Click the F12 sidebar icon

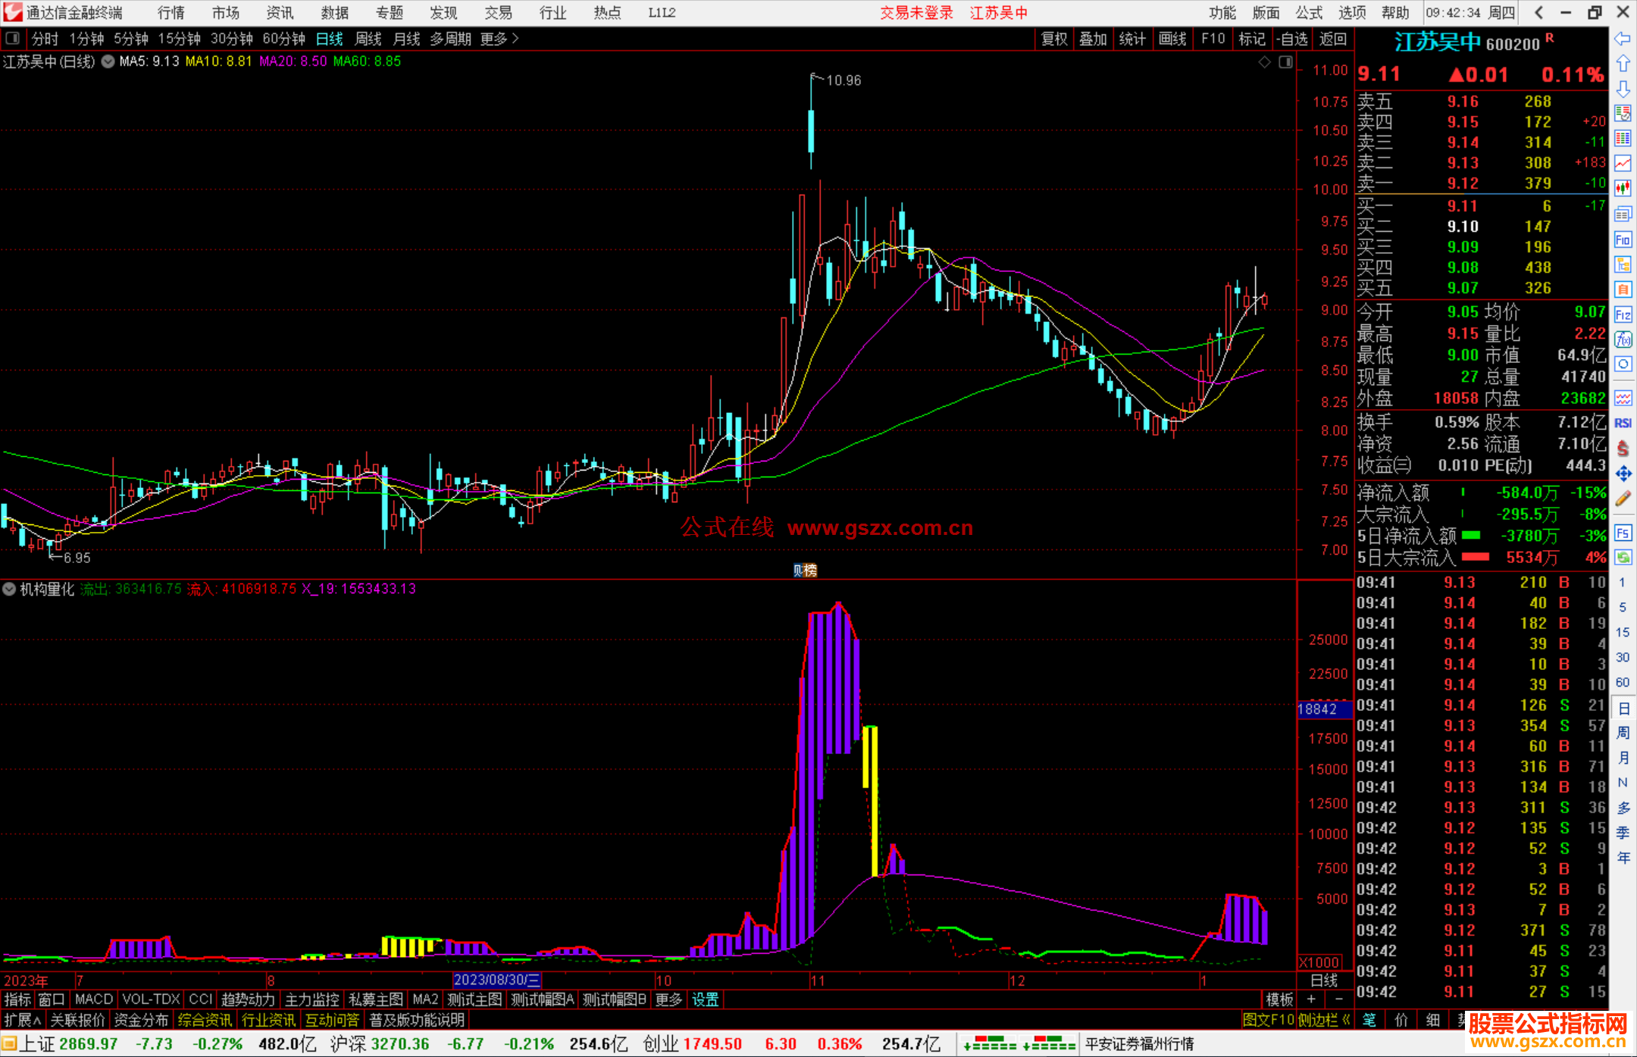(x=1623, y=314)
